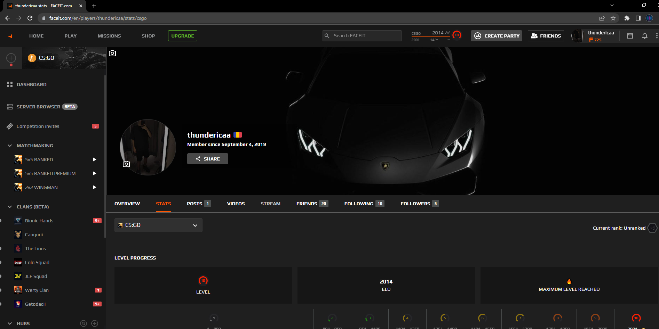Collapse the CLANS (BETA) section
The height and width of the screenshot is (329, 659).
pos(10,207)
